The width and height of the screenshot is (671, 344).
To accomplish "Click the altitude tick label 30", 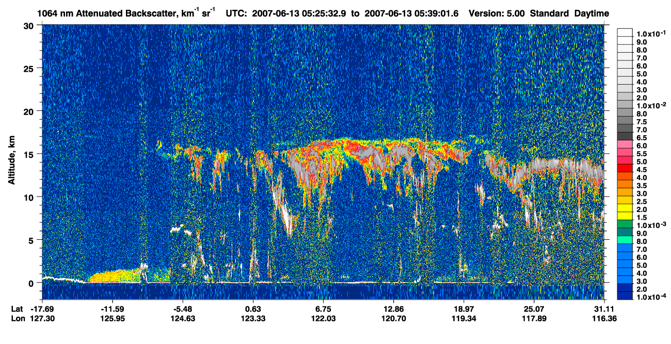I will click(30, 25).
